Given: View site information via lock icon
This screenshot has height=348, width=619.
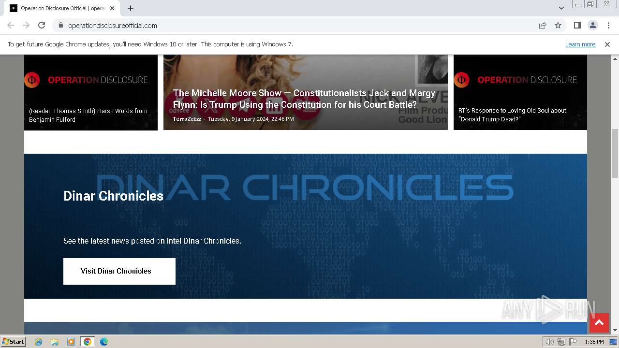Looking at the screenshot, I should click(x=60, y=25).
